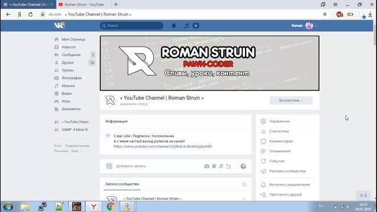
Task: Click the community avatar next to title
Action: pos(110,100)
